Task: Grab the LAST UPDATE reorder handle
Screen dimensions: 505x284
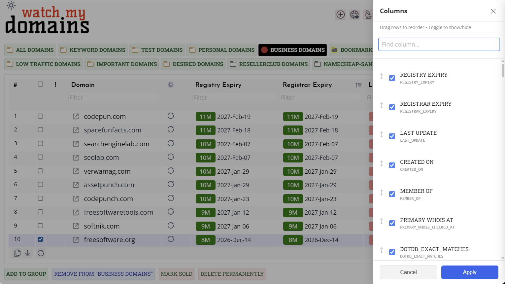Action: pyautogui.click(x=382, y=134)
